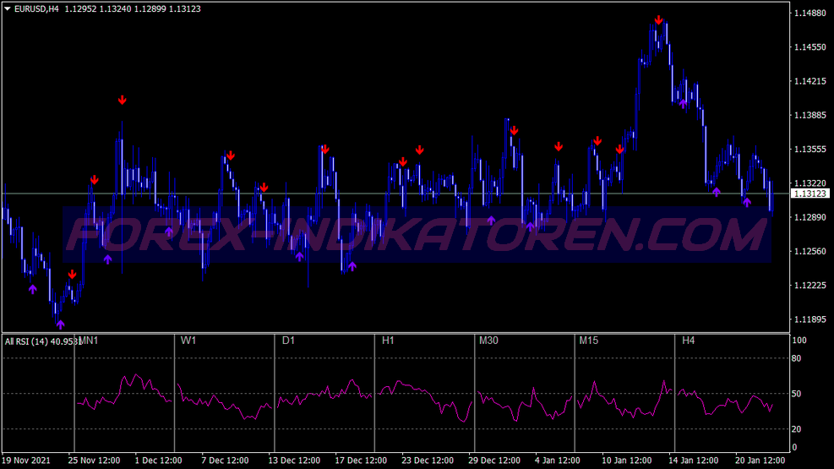Click the lowest red sell arrow near 25 Nov
The height and width of the screenshot is (469, 834).
[73, 275]
